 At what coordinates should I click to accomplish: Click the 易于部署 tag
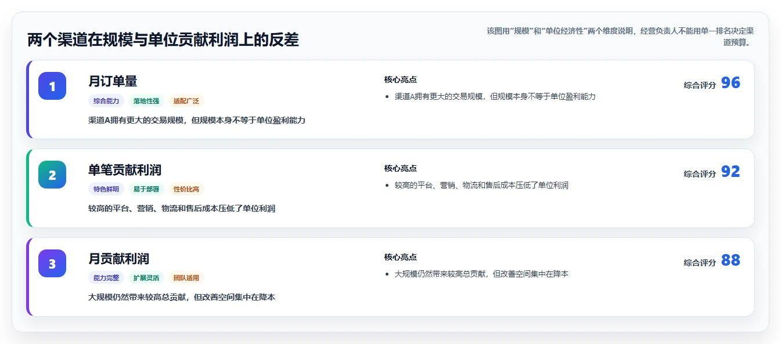click(x=146, y=189)
